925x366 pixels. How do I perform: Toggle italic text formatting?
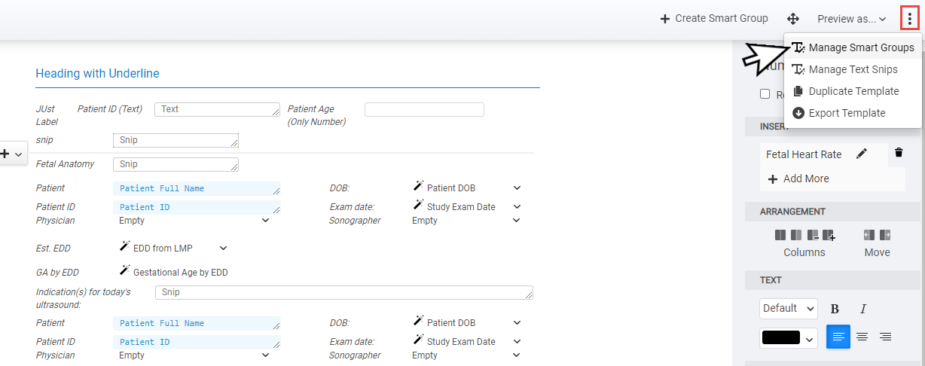(863, 309)
